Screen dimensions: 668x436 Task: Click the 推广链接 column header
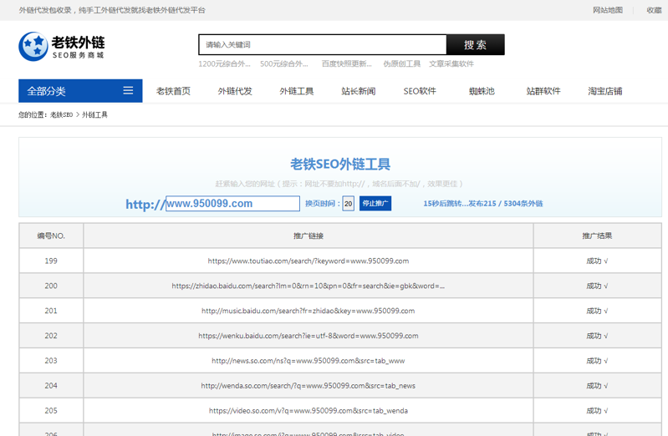pyautogui.click(x=309, y=236)
